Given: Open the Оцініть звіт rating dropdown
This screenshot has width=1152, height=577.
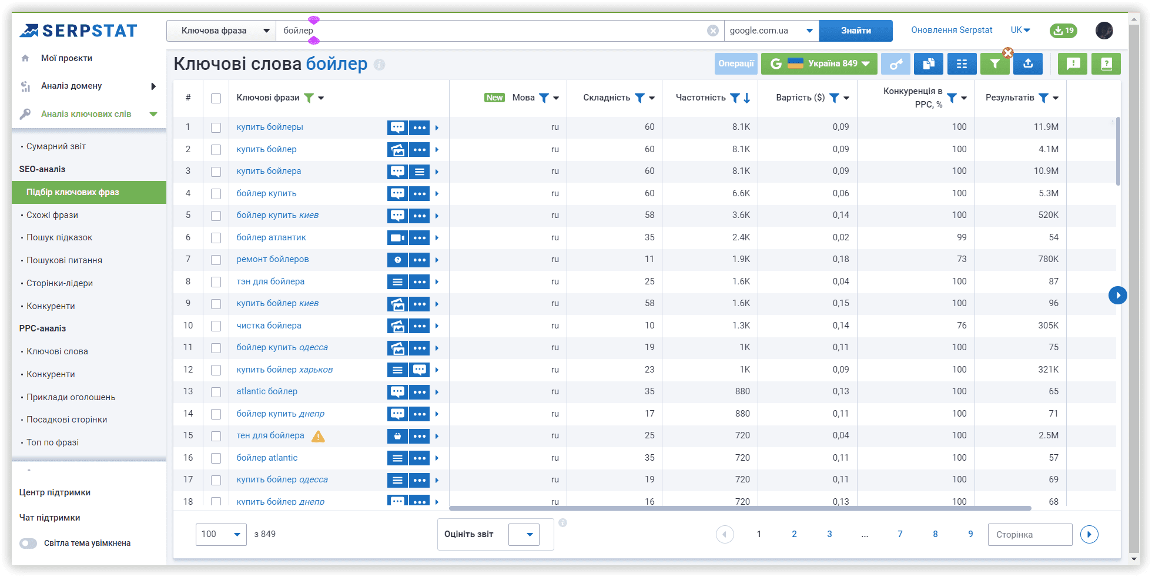Looking at the screenshot, I should (x=524, y=534).
